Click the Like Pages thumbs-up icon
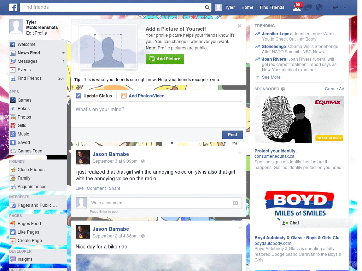 pyautogui.click(x=13, y=232)
